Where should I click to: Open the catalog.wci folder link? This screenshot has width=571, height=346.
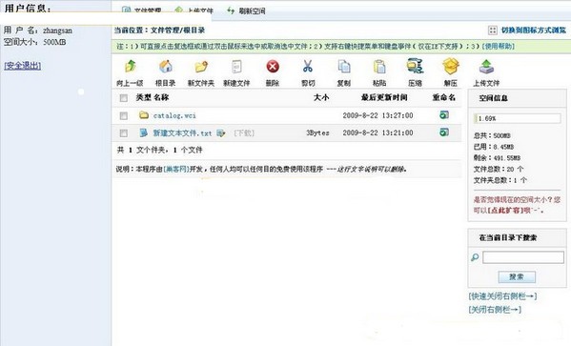point(174,115)
